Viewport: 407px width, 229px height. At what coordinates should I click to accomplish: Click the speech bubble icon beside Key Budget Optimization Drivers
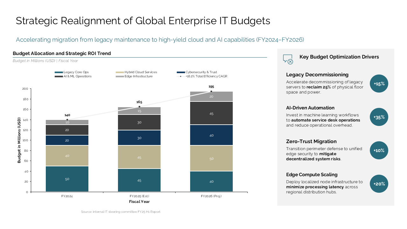click(288, 59)
